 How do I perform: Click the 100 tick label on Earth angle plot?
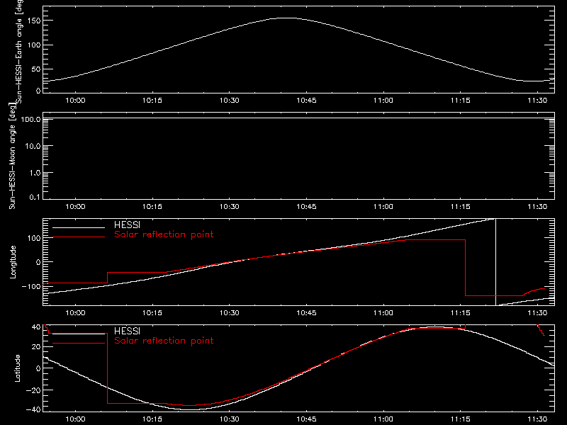(x=33, y=45)
